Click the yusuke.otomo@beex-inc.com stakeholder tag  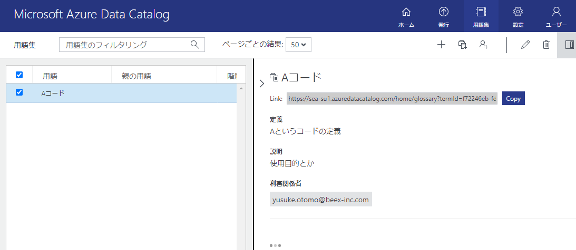[x=321, y=200]
